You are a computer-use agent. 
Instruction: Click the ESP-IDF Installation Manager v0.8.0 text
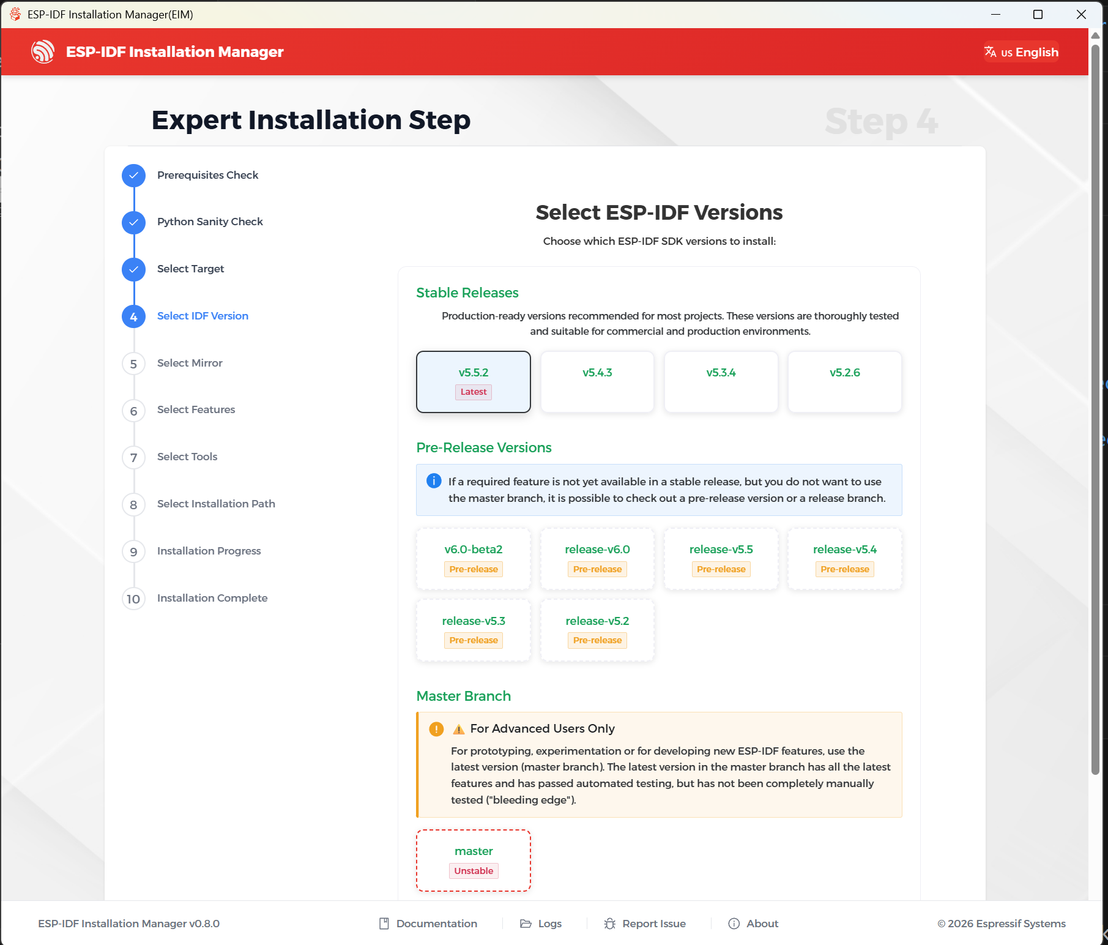[x=128, y=924]
